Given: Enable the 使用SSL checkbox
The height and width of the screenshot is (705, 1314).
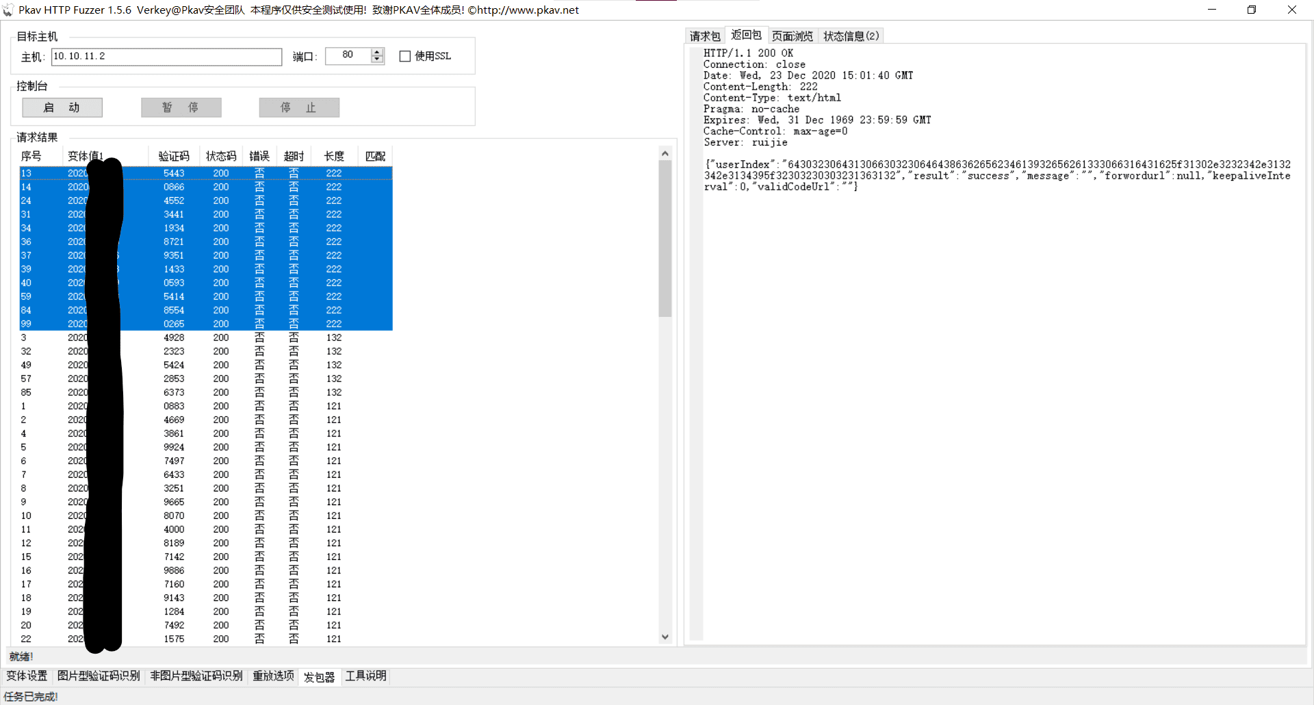Looking at the screenshot, I should pyautogui.click(x=405, y=56).
